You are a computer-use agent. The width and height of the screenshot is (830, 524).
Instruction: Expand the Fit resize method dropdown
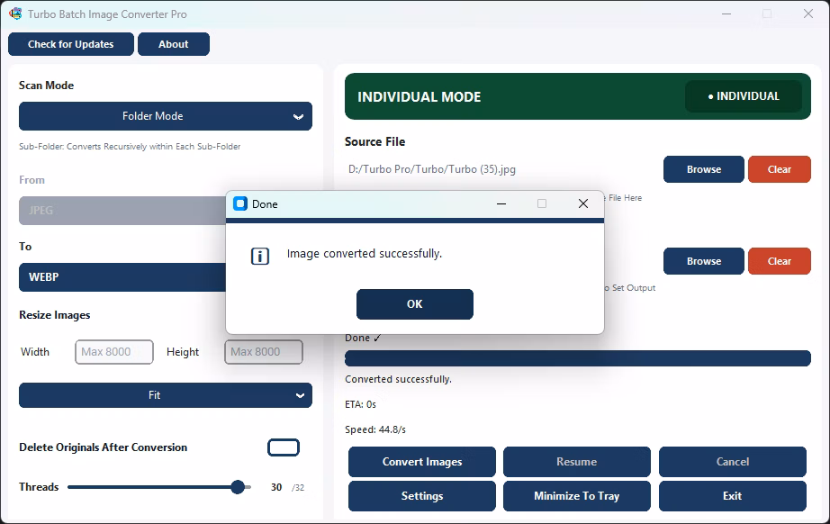166,395
